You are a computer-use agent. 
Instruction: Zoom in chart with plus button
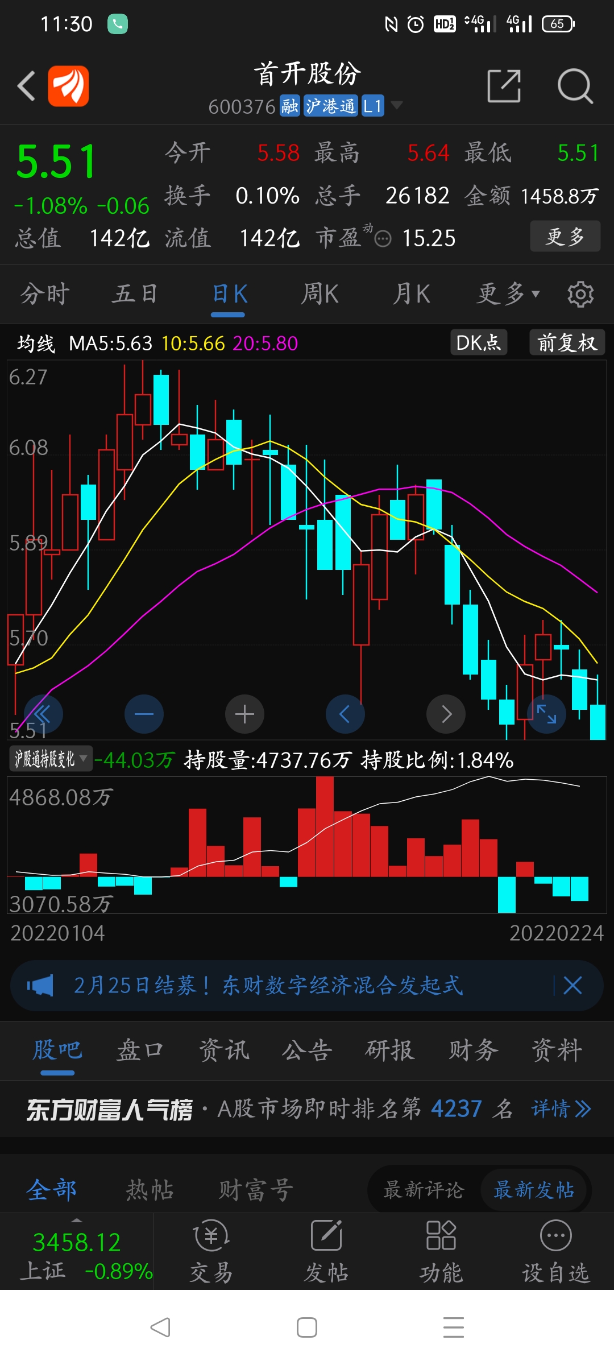pos(244,714)
